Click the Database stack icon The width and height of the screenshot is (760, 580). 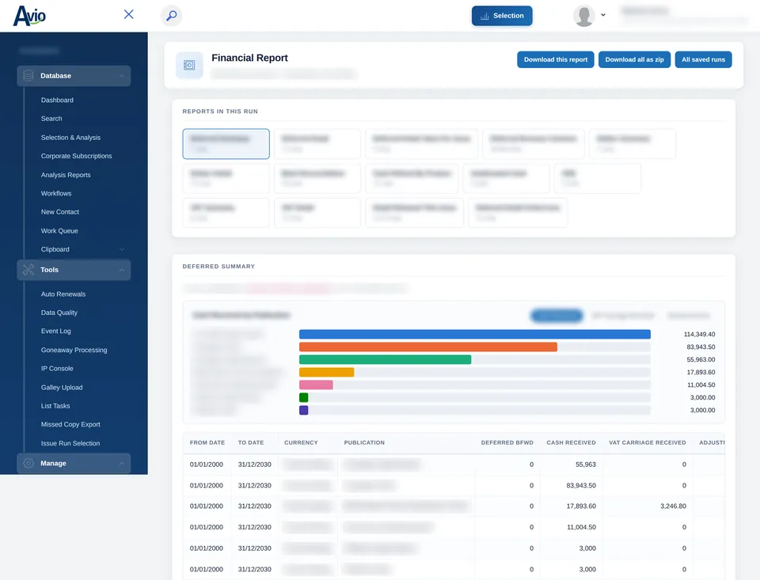click(28, 76)
